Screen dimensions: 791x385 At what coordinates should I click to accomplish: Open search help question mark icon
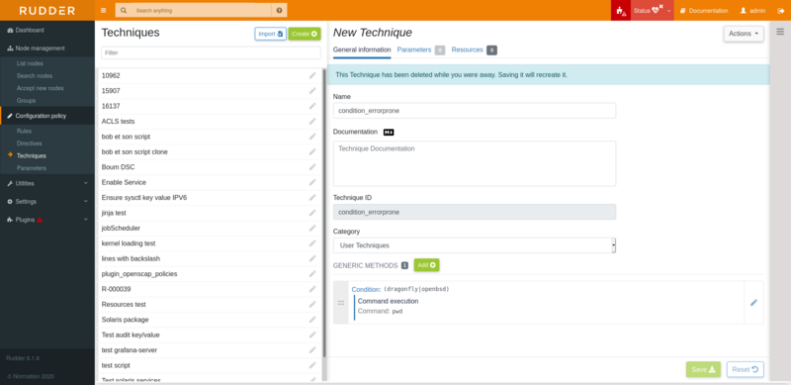279,10
